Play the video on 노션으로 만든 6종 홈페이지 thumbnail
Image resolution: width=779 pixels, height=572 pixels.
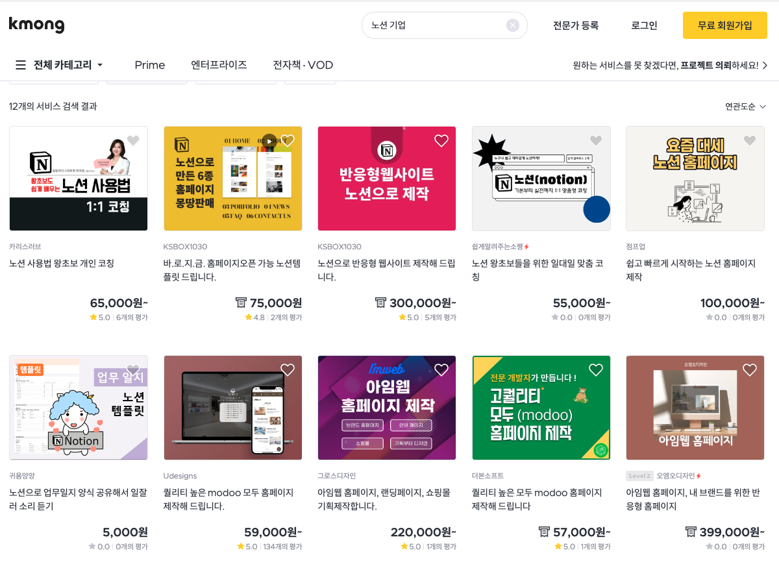(x=269, y=141)
